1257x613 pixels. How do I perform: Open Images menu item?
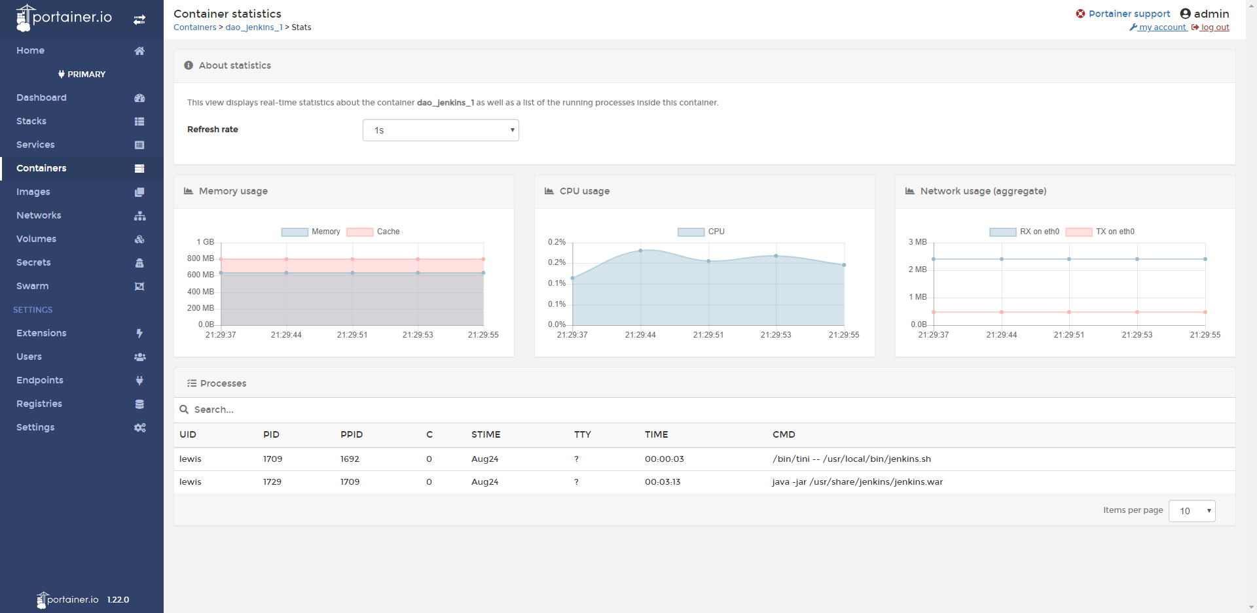(33, 192)
